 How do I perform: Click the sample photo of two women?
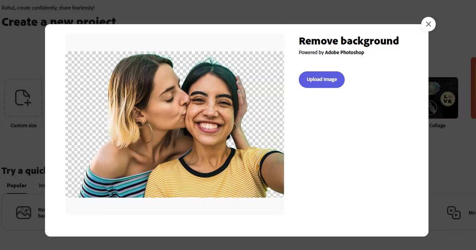click(x=175, y=124)
